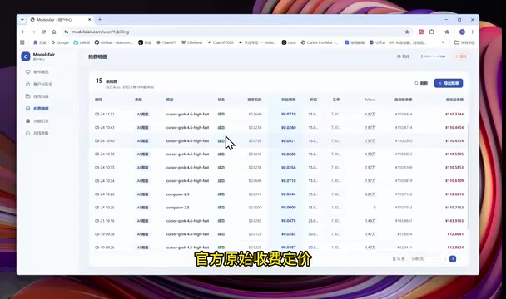Click the 08-24 11:32 time cell
Screen dimensions: 506x299
pyautogui.click(x=105, y=114)
